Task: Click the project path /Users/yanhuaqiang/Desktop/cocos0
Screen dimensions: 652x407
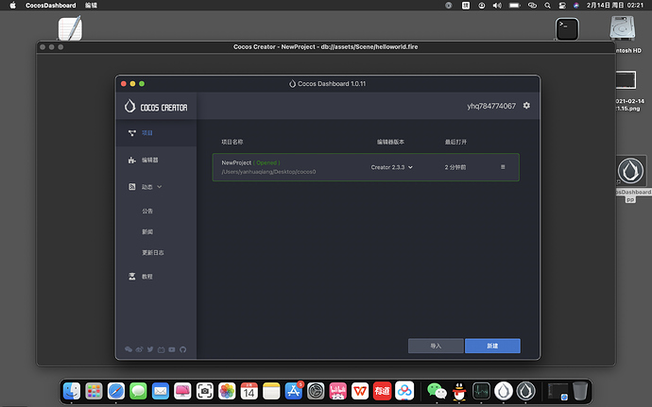Action: tap(268, 172)
